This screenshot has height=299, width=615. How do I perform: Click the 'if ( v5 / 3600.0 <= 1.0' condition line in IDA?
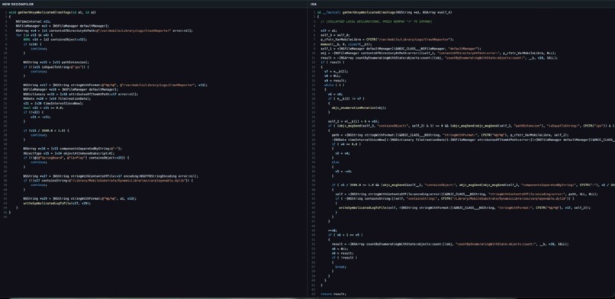[x=473, y=185]
